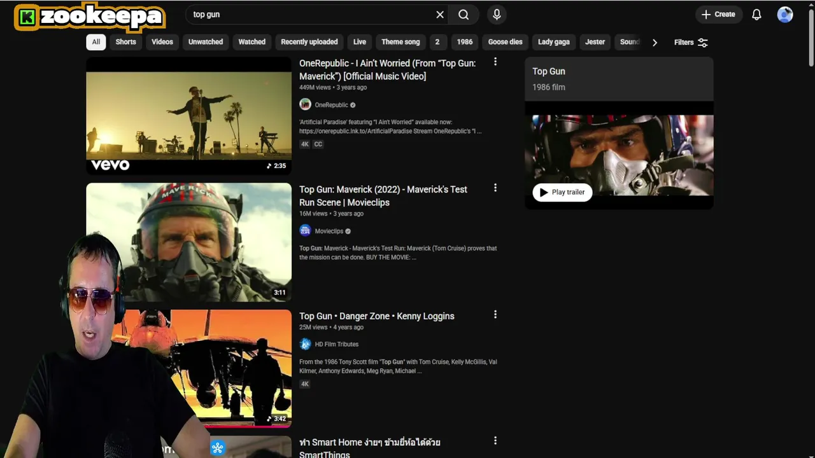Select the 2 filter chip
This screenshot has height=458, width=815.
pos(437,42)
